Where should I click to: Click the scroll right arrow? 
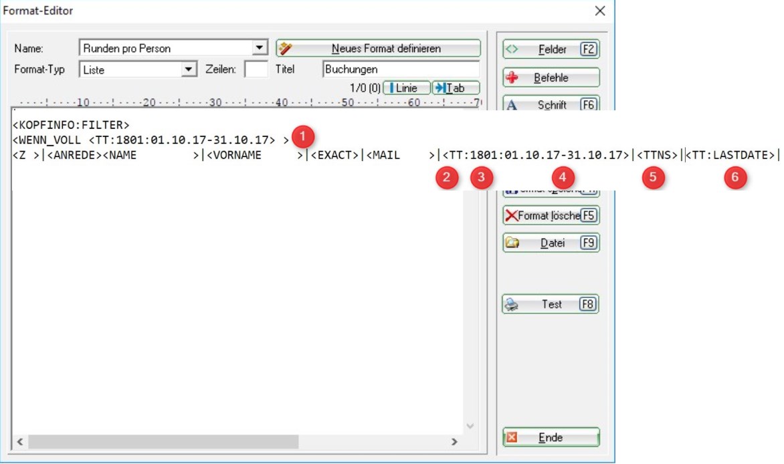click(454, 441)
